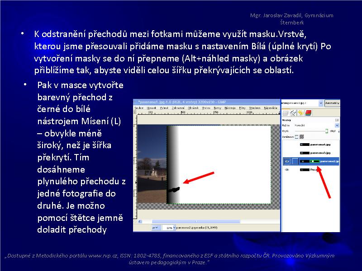Image resolution: width=362 pixels, height=271 pixels.
Task: Click the panorama3.jpg layer thumbnail
Action: [x=305, y=153]
